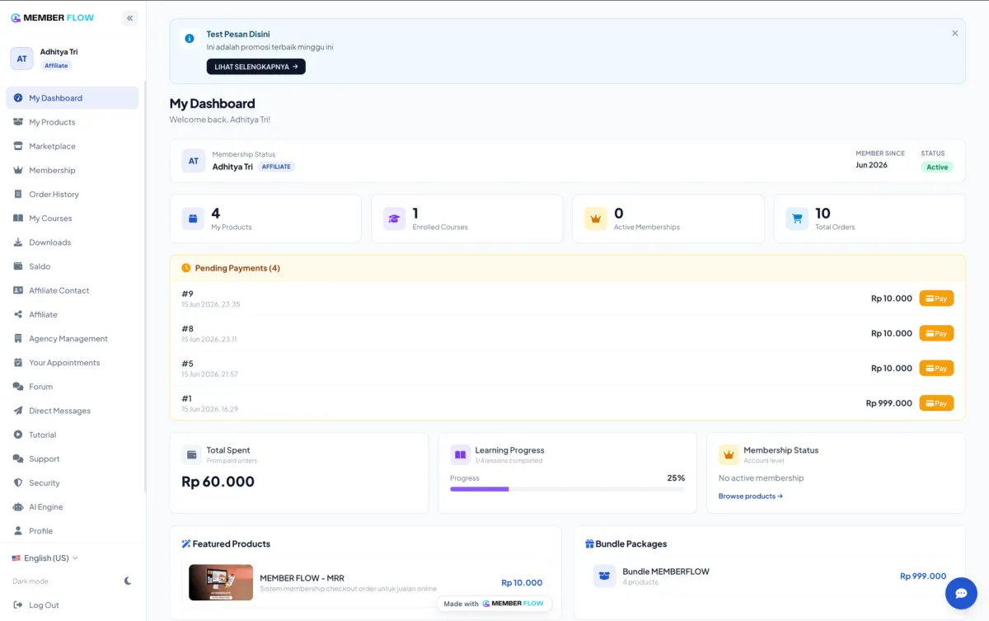989x621 pixels.
Task: Click the Pending Payments clock icon
Action: tap(186, 268)
